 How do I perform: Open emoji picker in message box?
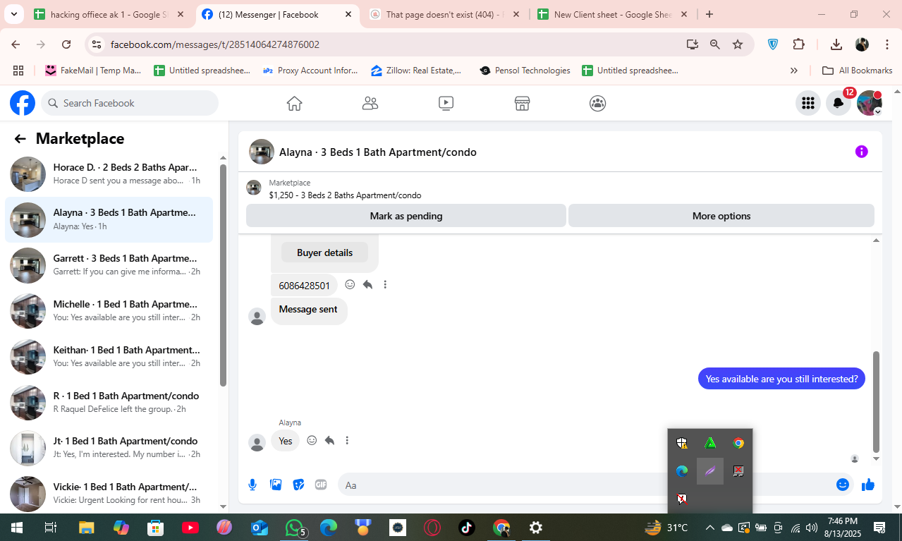point(842,485)
